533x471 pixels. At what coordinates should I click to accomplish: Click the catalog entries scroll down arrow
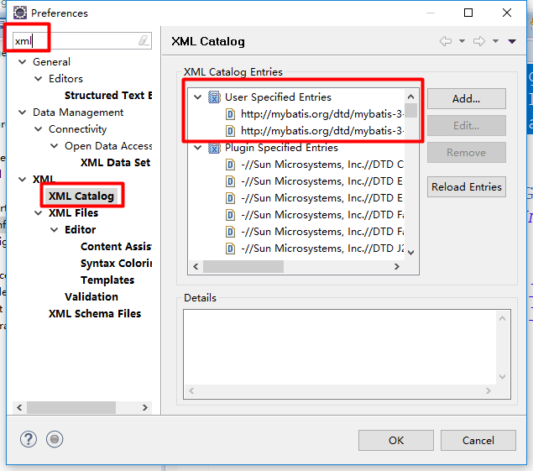click(x=411, y=253)
